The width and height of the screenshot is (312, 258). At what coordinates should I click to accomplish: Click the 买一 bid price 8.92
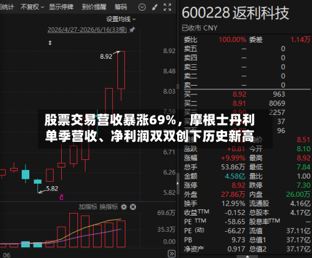239,94
